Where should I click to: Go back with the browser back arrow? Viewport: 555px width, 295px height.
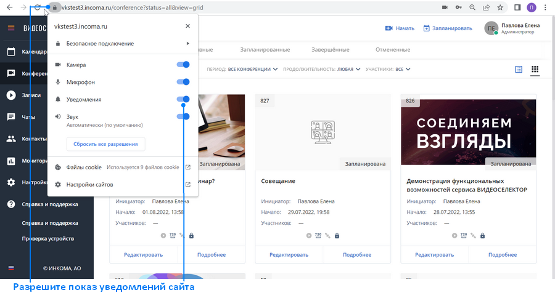[9, 7]
